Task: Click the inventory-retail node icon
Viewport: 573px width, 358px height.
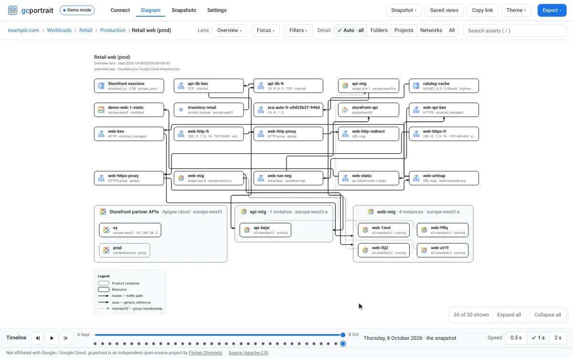Action: (x=181, y=110)
